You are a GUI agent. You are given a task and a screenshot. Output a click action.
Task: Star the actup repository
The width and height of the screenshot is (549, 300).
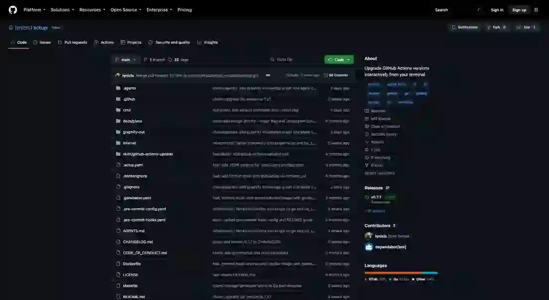(x=526, y=27)
